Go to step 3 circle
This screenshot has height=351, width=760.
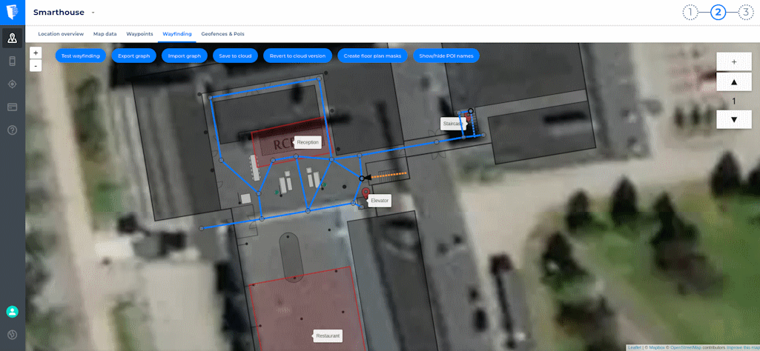pos(745,12)
